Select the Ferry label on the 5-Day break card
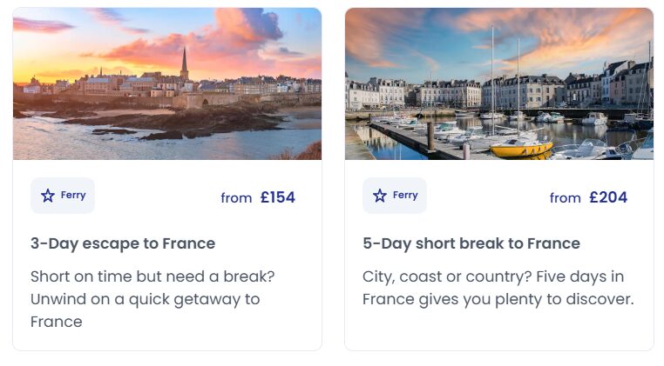664x366 pixels. (x=405, y=196)
